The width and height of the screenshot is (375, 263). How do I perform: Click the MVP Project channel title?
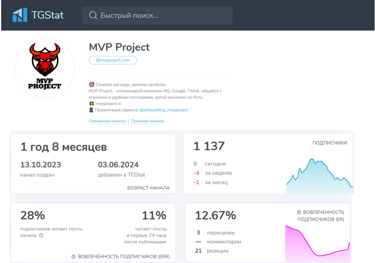coord(119,47)
